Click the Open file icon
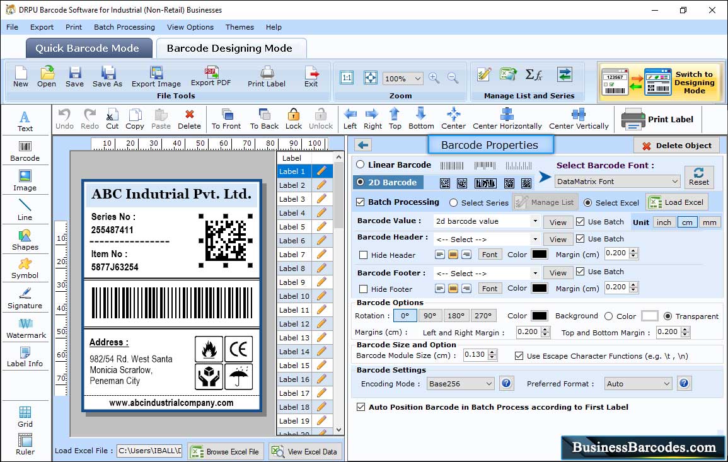 47,77
